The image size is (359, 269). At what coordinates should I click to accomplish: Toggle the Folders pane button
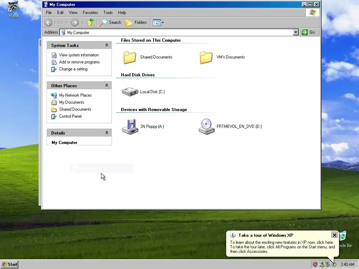tap(136, 22)
